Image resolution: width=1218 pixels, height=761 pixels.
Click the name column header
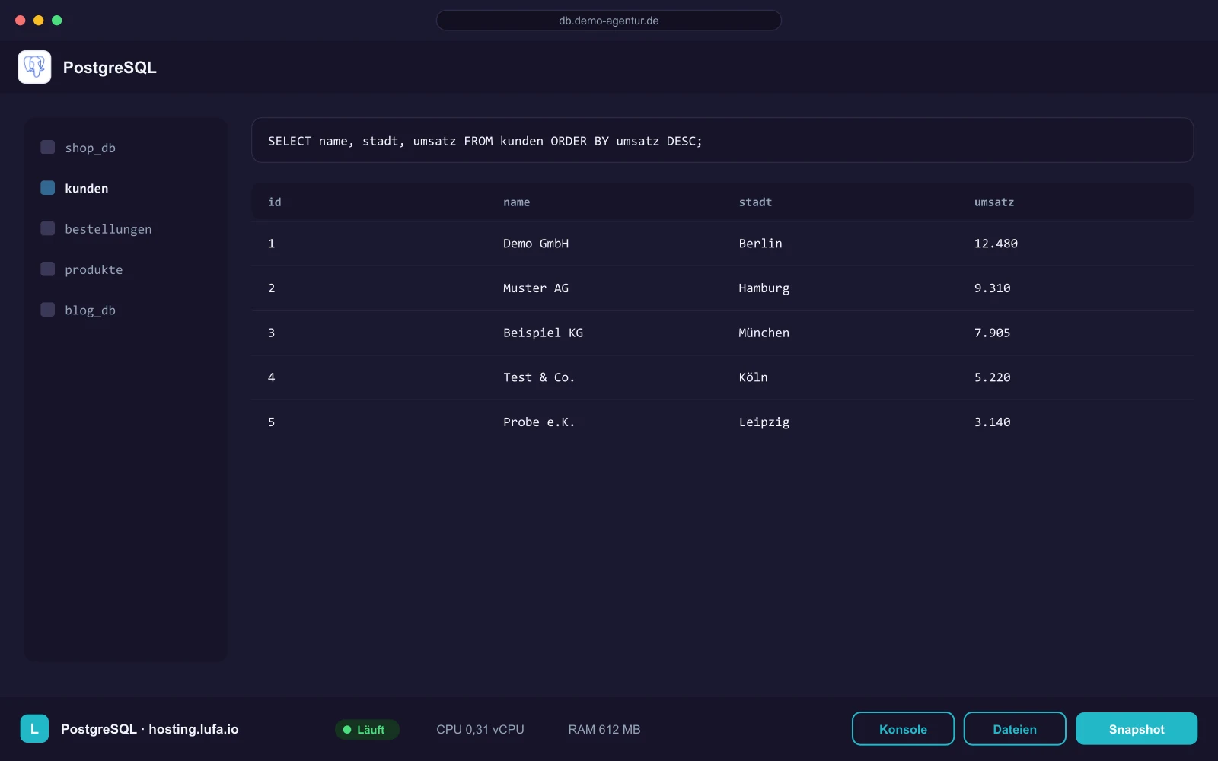coord(516,202)
